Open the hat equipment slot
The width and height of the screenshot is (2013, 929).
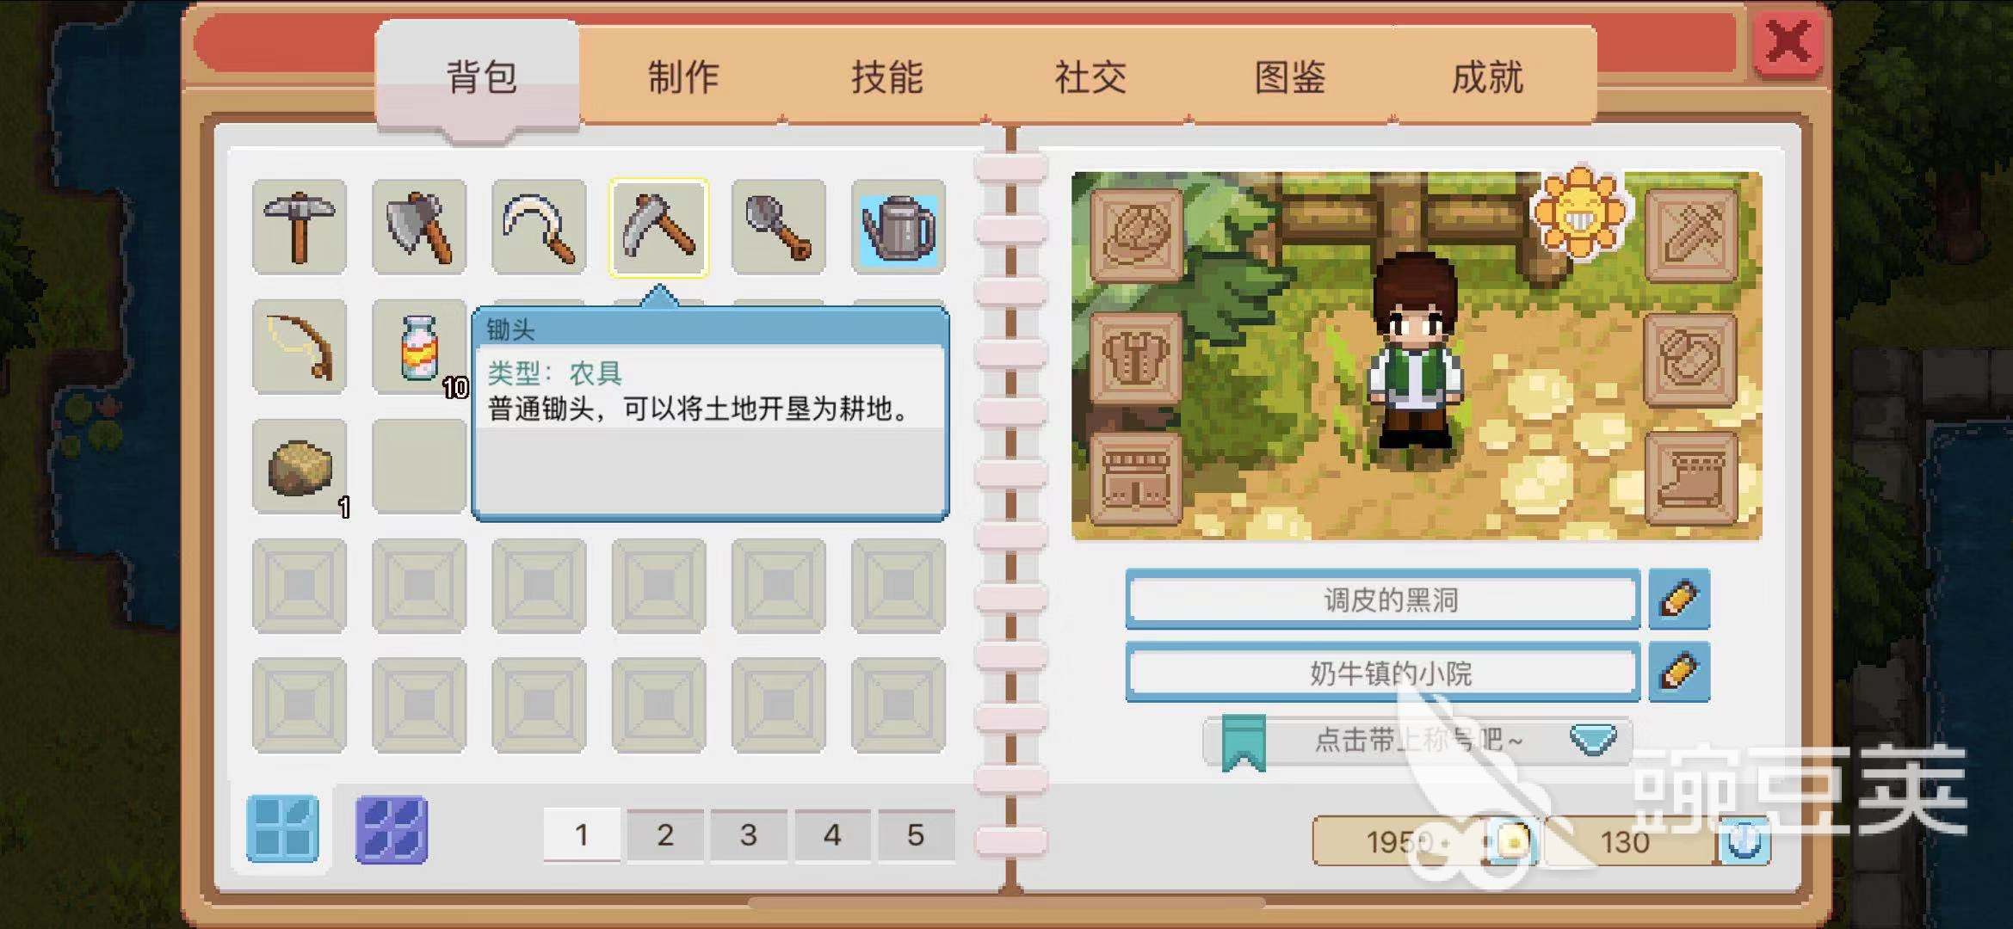(1136, 237)
